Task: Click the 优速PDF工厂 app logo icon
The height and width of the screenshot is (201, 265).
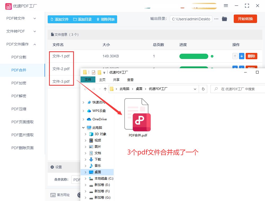Action: point(8,6)
